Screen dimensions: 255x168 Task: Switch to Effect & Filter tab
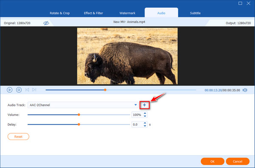point(93,13)
